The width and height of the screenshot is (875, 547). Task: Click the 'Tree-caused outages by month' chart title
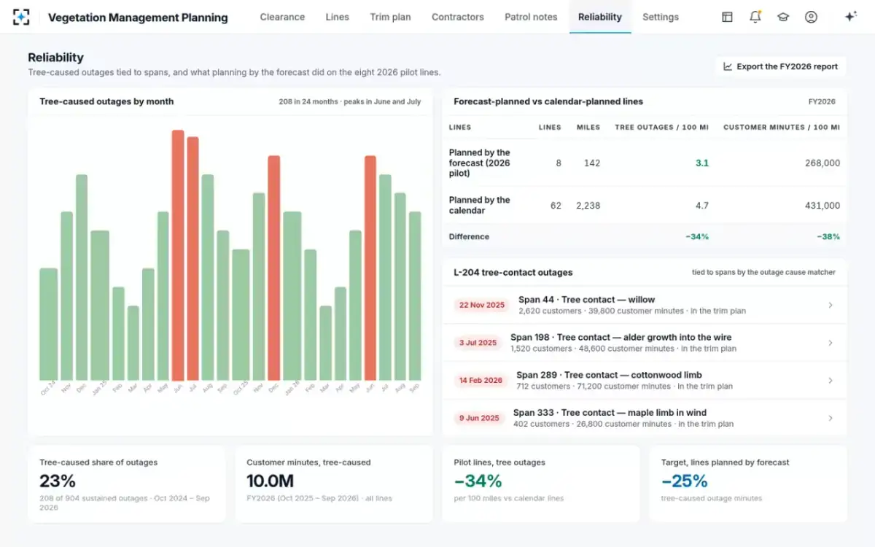[106, 101]
